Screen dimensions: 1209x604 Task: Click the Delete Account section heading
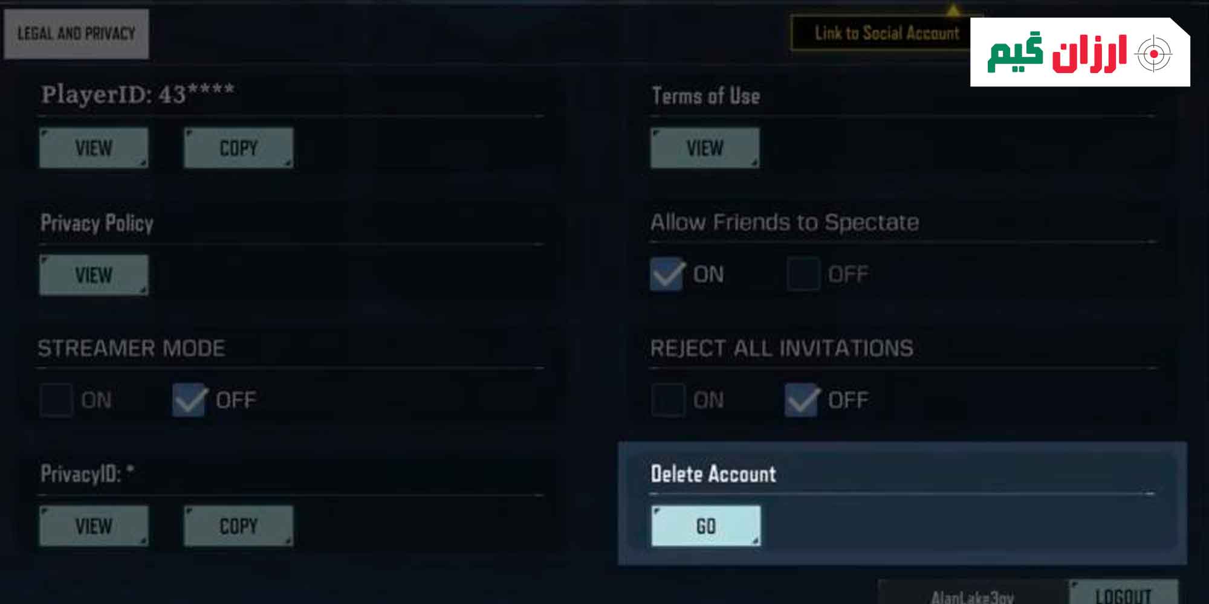(713, 474)
